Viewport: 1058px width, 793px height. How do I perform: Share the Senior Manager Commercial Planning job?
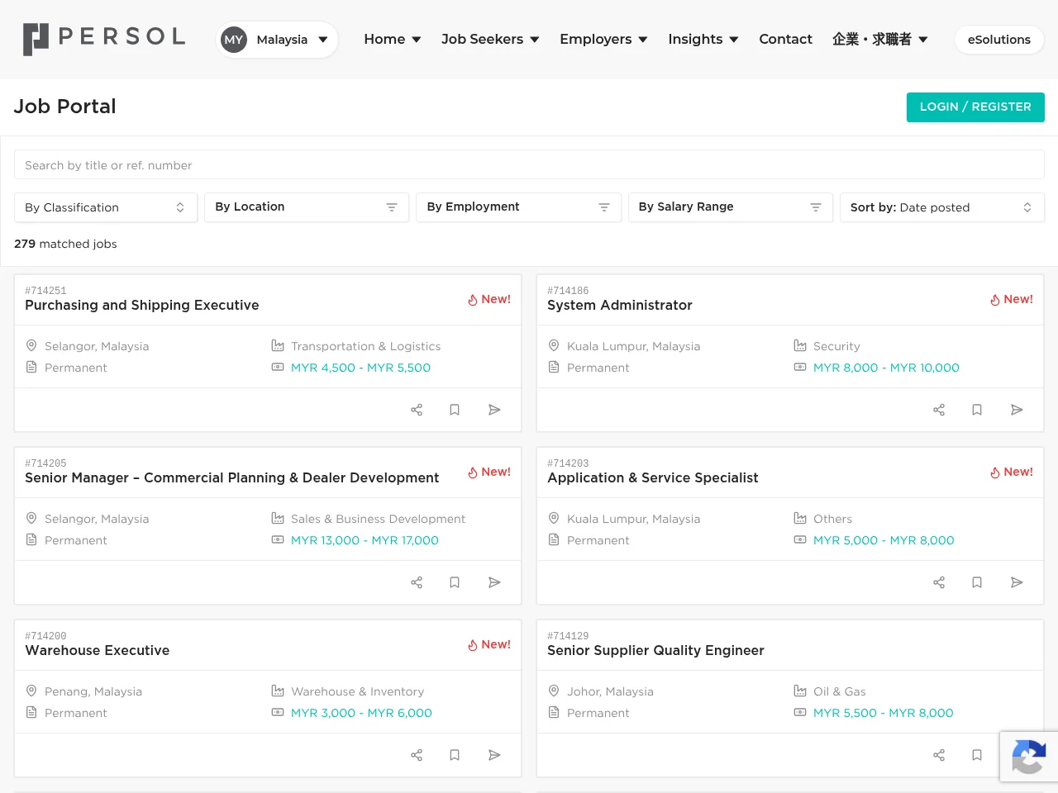[417, 582]
